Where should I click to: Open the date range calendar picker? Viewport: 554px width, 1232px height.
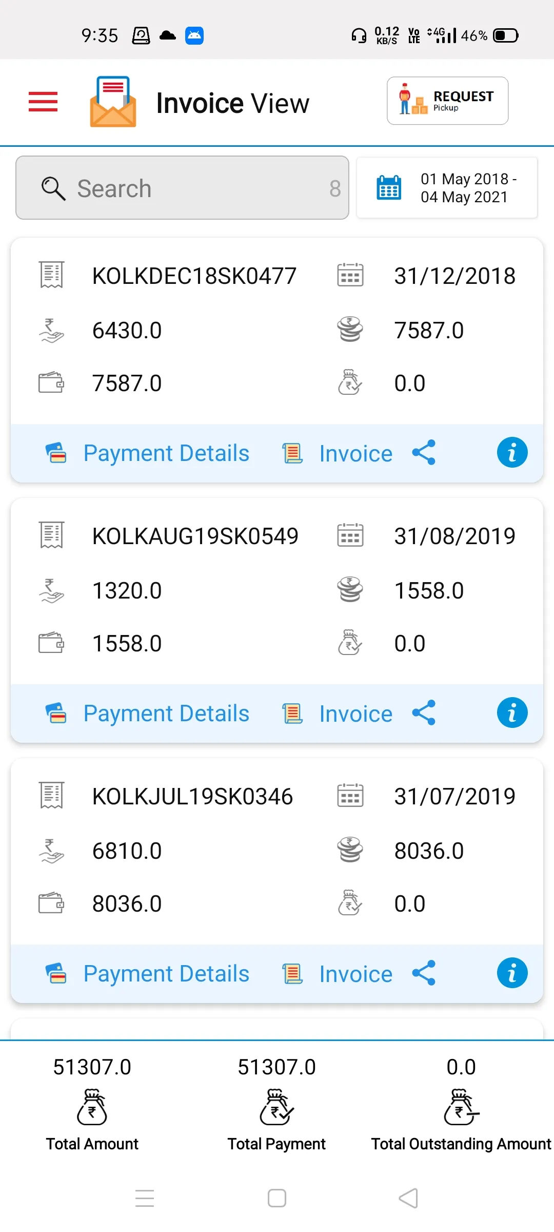pyautogui.click(x=447, y=188)
